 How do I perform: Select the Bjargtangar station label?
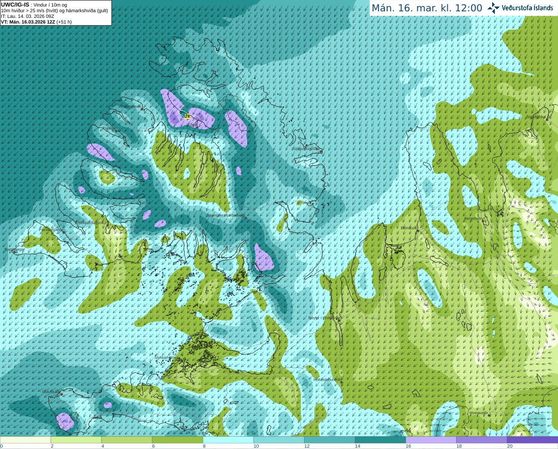tap(14, 249)
